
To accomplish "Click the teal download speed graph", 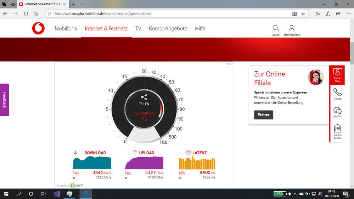I will click(92, 163).
